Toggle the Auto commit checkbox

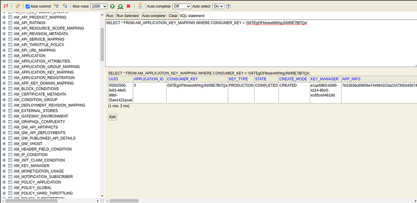pyautogui.click(x=28, y=6)
